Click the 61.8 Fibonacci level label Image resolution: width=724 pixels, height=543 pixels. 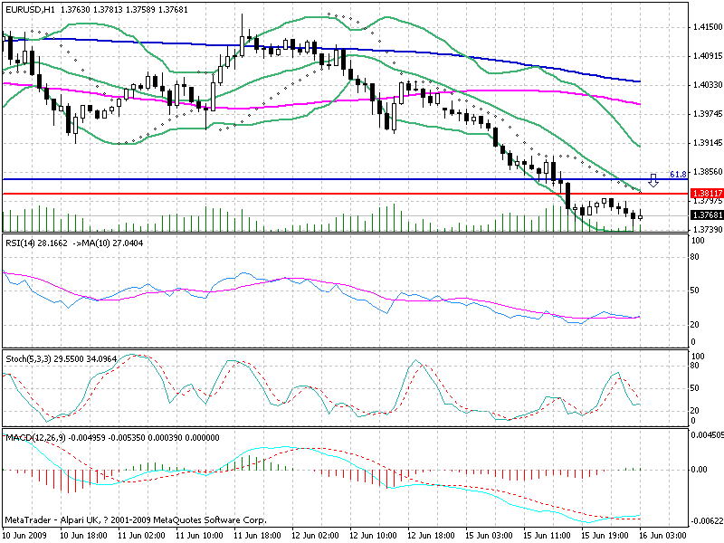pyautogui.click(x=678, y=174)
